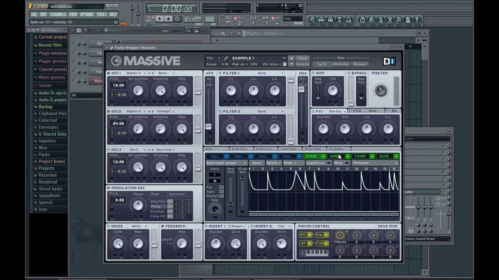The height and width of the screenshot is (280, 499).
Task: Toggle the FILTER 1 on/off LED
Action: pos(220,73)
